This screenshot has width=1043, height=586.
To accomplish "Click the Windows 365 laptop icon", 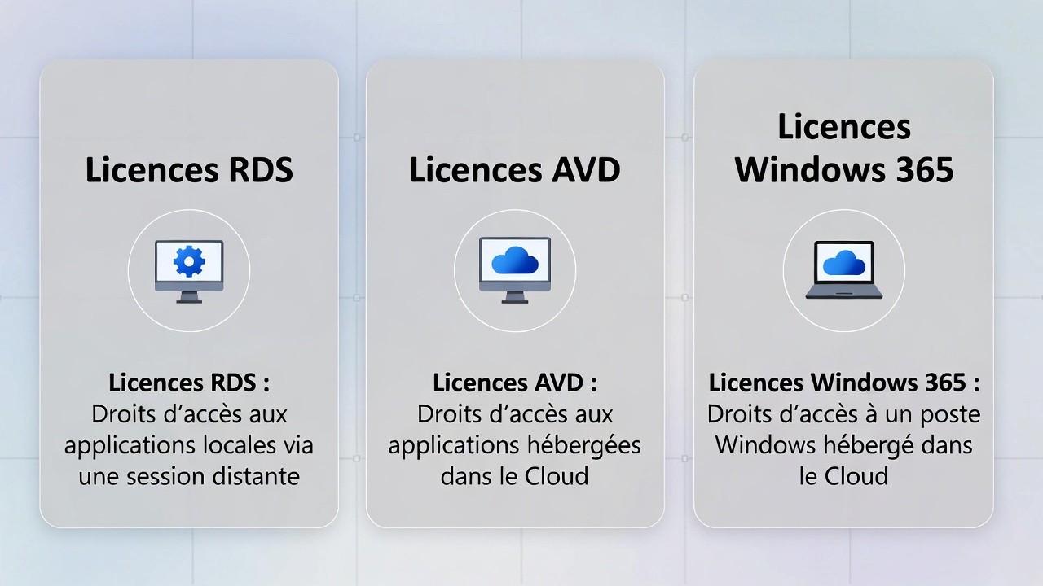I will point(844,270).
